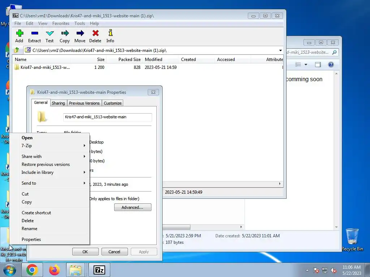Click the Move toolbar icon
370x277 pixels.
pyautogui.click(x=80, y=36)
